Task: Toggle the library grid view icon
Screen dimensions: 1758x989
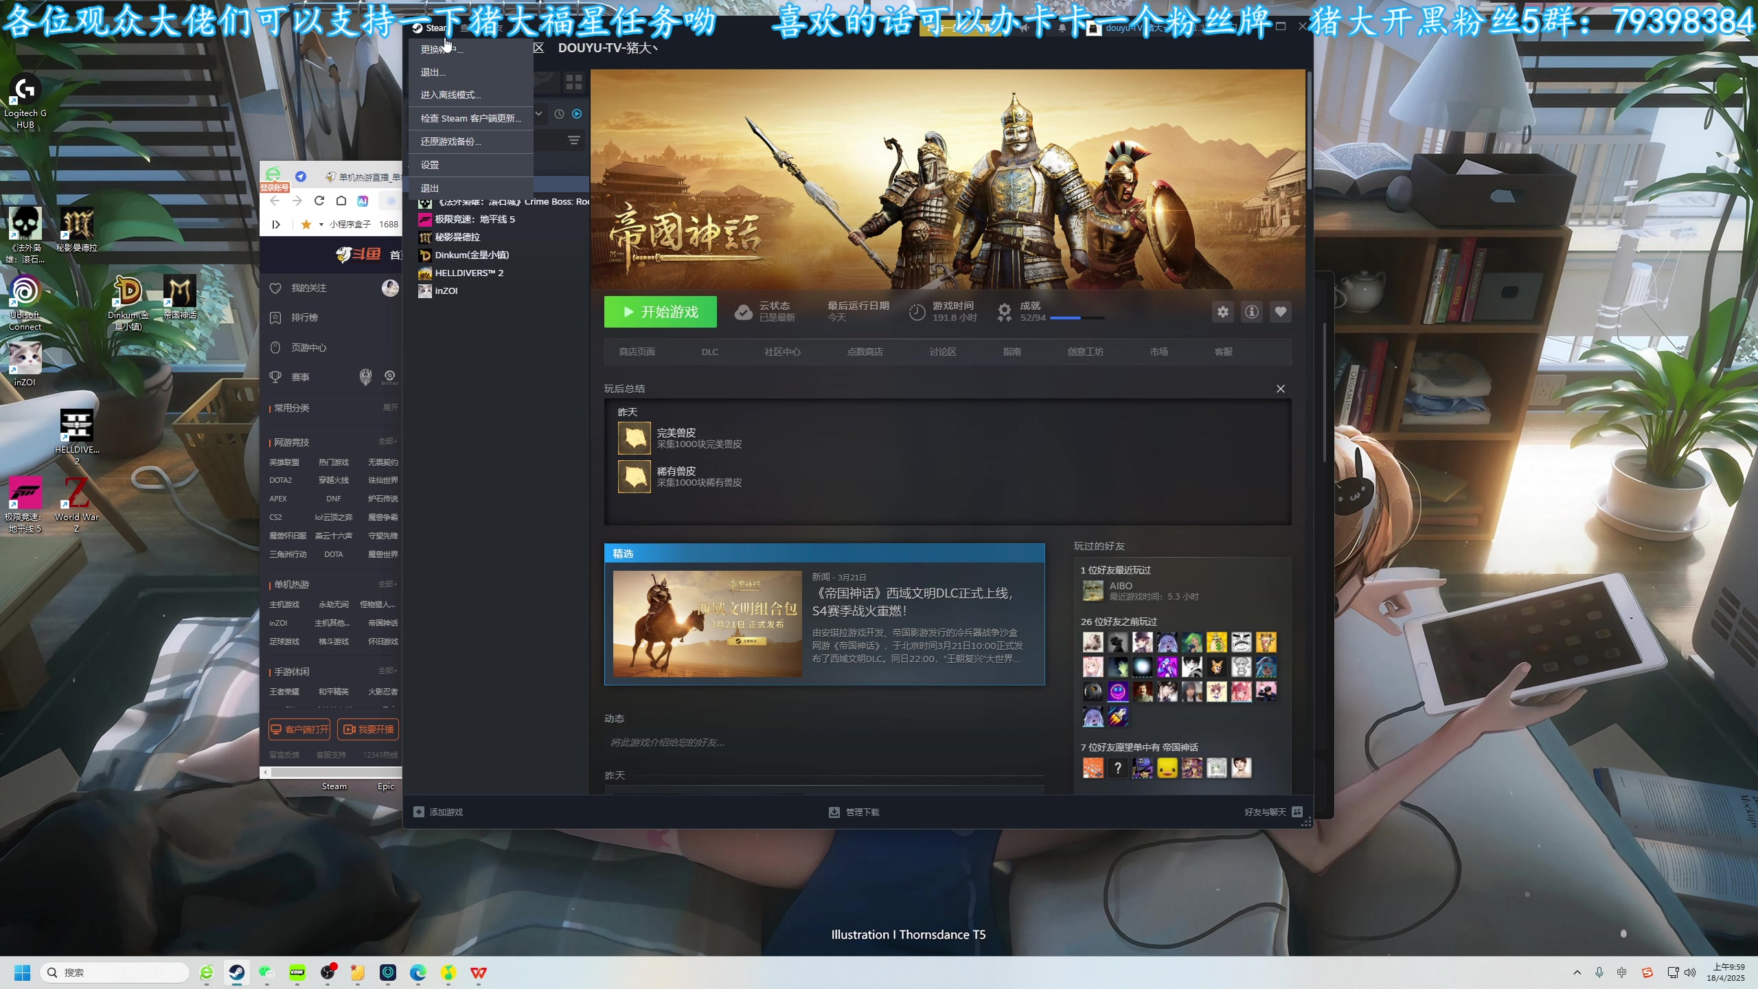Action: [573, 82]
